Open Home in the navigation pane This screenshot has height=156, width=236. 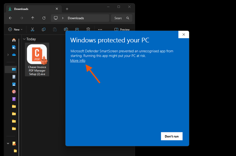click(14, 40)
